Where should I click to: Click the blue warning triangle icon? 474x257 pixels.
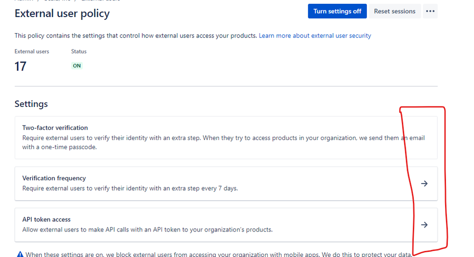point(20,254)
